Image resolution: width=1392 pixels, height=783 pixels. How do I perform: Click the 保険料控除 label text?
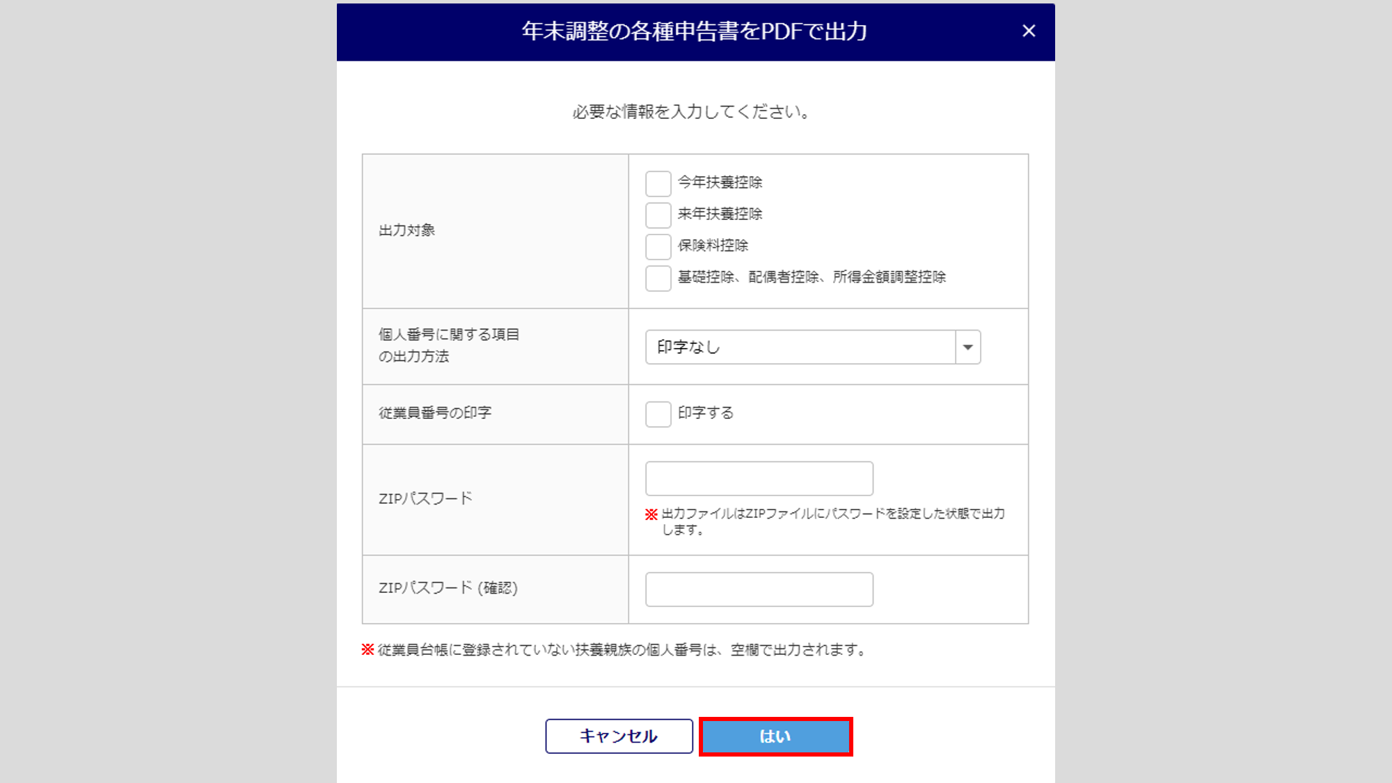point(713,246)
